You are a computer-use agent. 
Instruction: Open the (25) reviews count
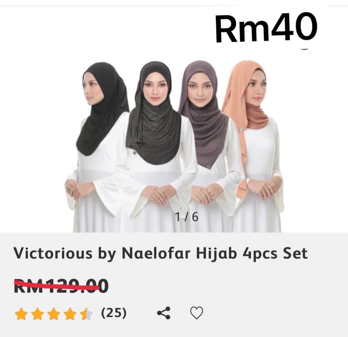coord(114,312)
